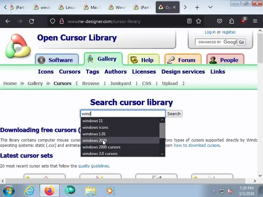Open the 'how to download cursors' link
The height and width of the screenshot is (197, 263).
(197, 145)
